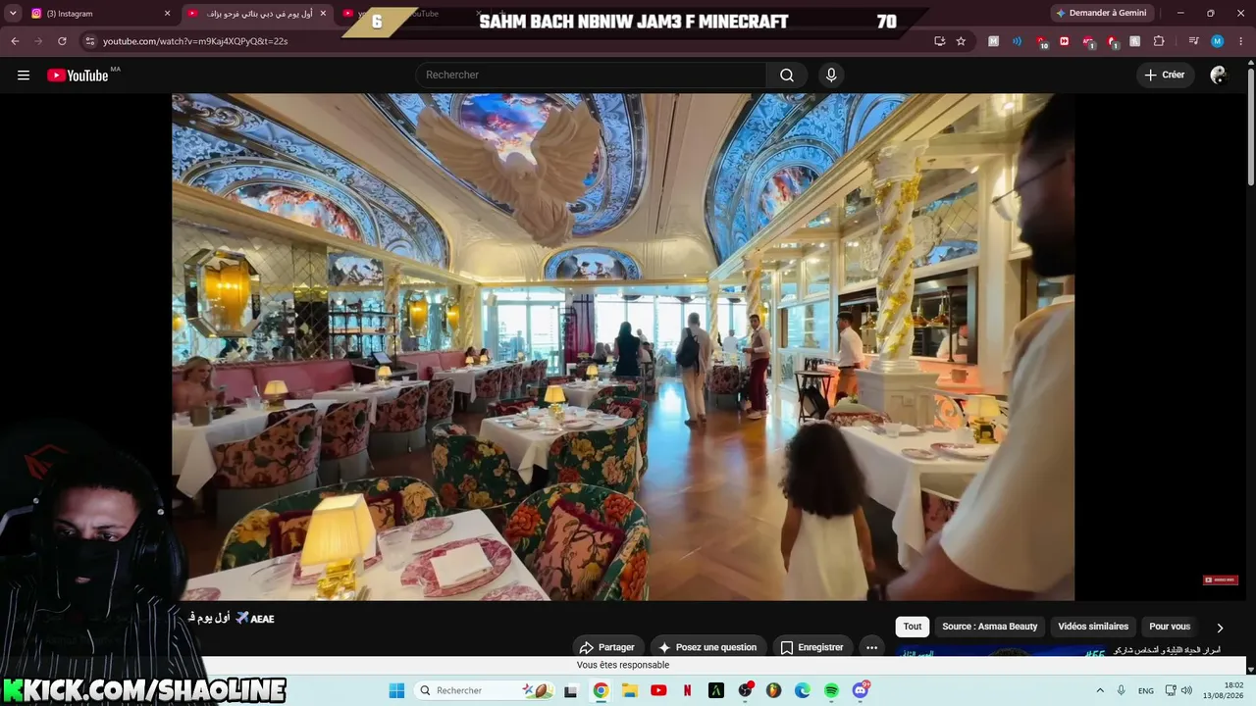Open the Chrome profile M avatar

pos(1218,41)
